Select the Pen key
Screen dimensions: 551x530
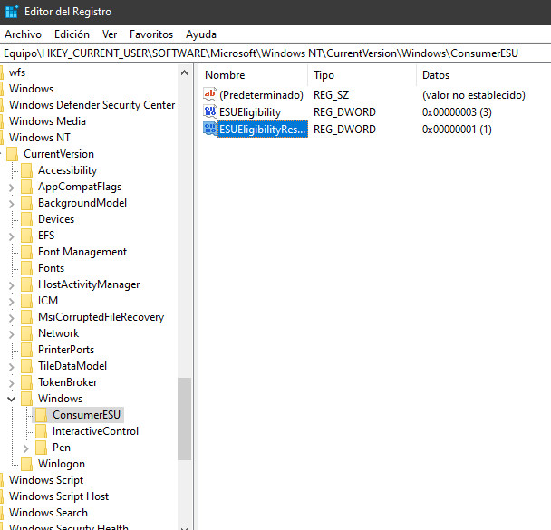pos(62,448)
